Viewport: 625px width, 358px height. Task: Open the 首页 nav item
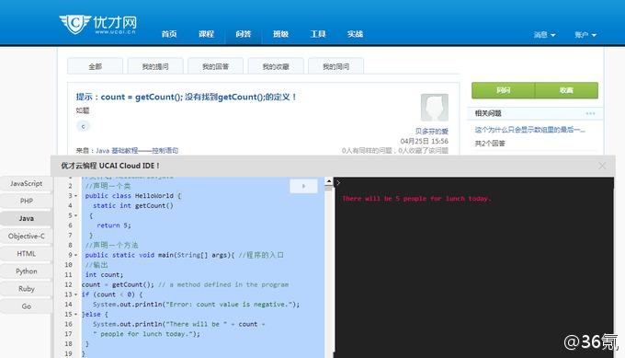tap(169, 34)
